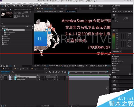Toggle visibility eye of LogoPlaceholder.png layer
The image size is (134, 107).
[x=1, y=77]
